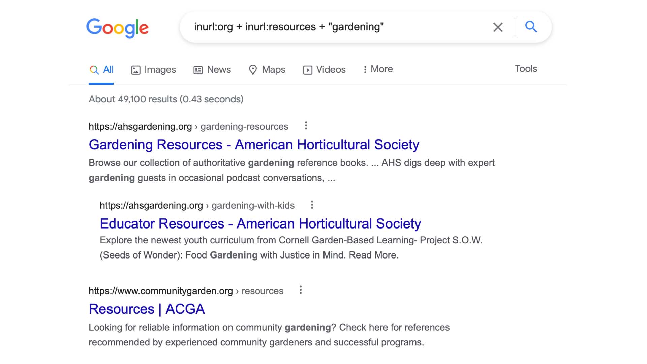Click the blue magnifying glass search icon
Viewport: 647px width, 364px height.
click(x=531, y=27)
